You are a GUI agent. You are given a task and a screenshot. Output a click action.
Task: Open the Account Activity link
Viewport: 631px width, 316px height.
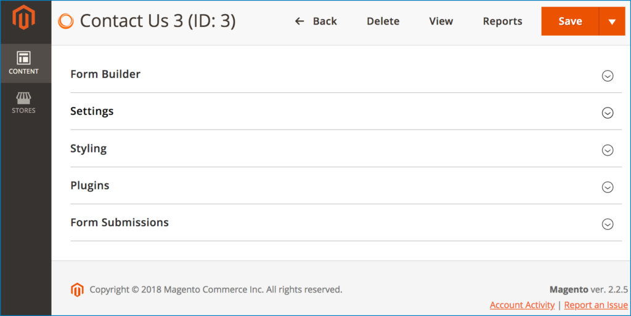522,305
